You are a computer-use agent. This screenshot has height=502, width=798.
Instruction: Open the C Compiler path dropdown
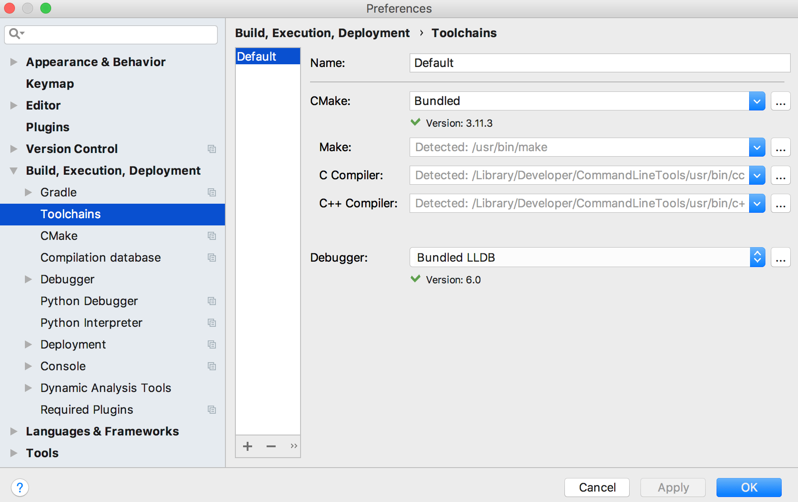(757, 175)
